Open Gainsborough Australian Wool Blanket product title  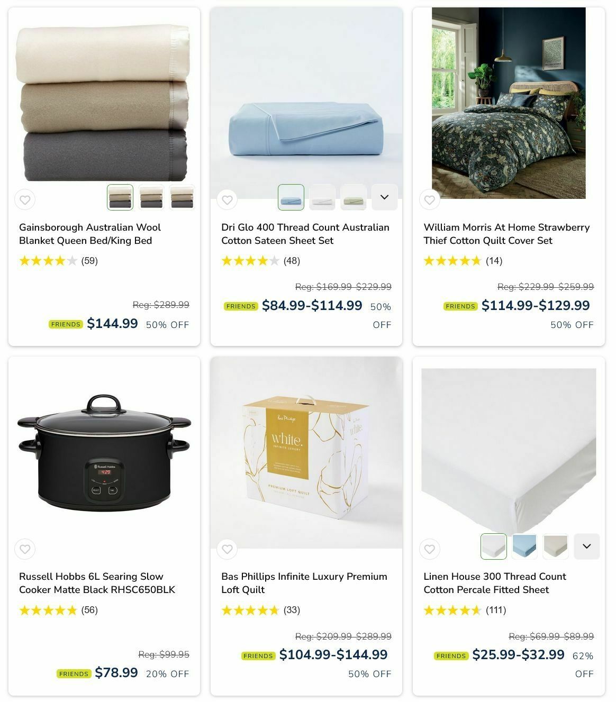click(x=90, y=234)
